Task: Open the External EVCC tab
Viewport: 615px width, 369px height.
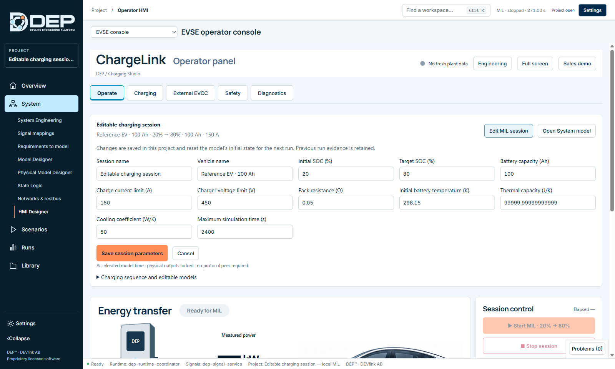Action: (190, 93)
